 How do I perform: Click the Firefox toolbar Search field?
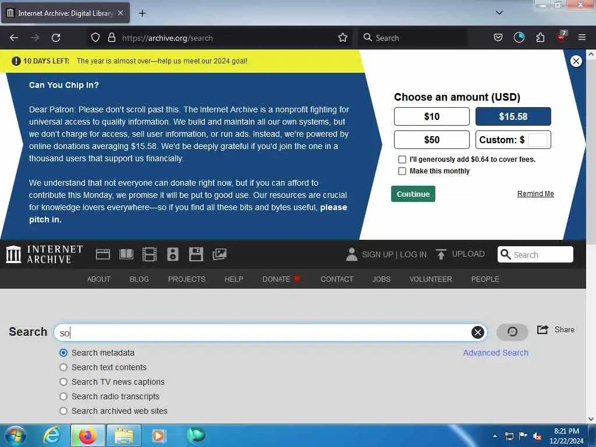pos(413,38)
